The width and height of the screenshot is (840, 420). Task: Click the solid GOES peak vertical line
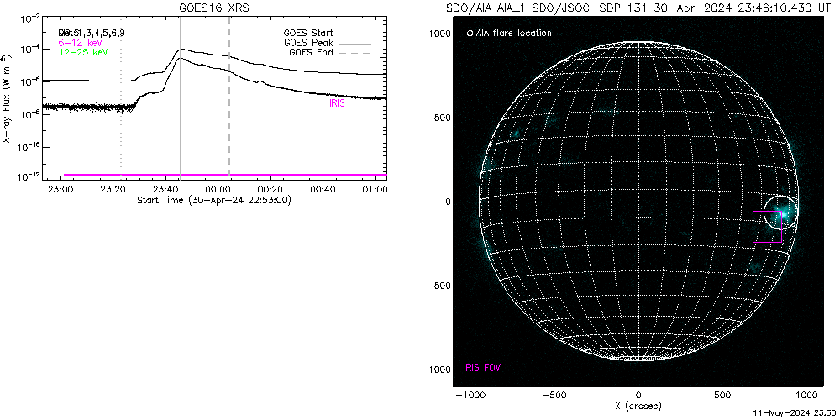(x=181, y=97)
